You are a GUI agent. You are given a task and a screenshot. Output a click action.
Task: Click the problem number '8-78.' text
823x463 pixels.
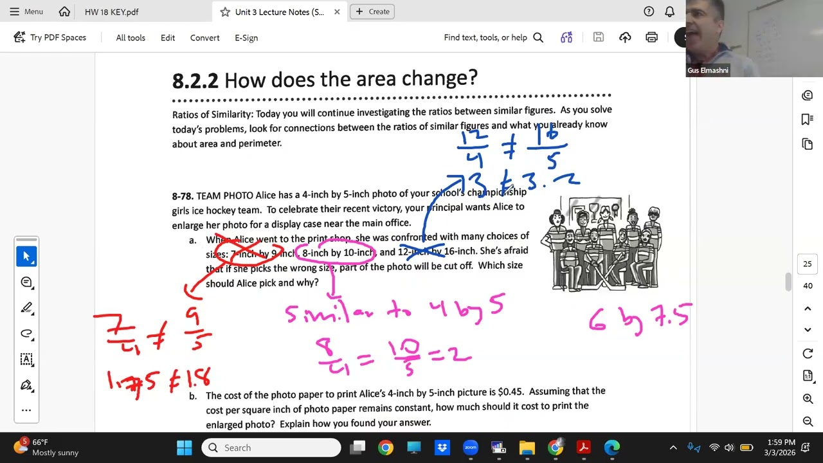pos(183,195)
